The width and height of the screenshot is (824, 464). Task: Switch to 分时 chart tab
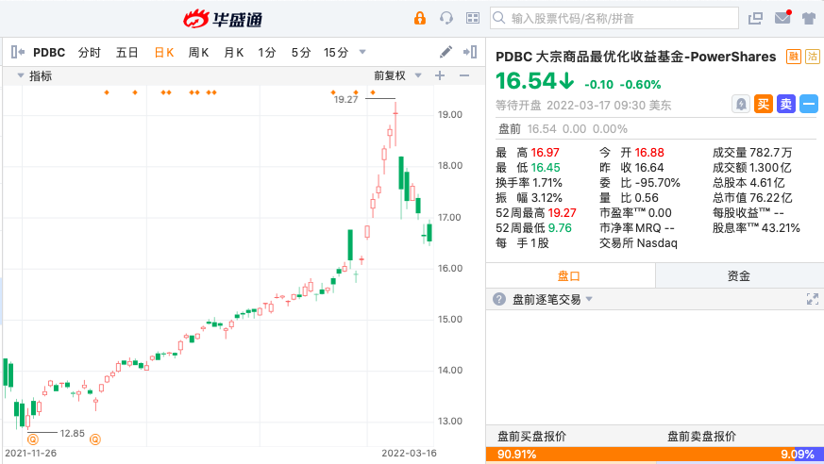point(89,53)
